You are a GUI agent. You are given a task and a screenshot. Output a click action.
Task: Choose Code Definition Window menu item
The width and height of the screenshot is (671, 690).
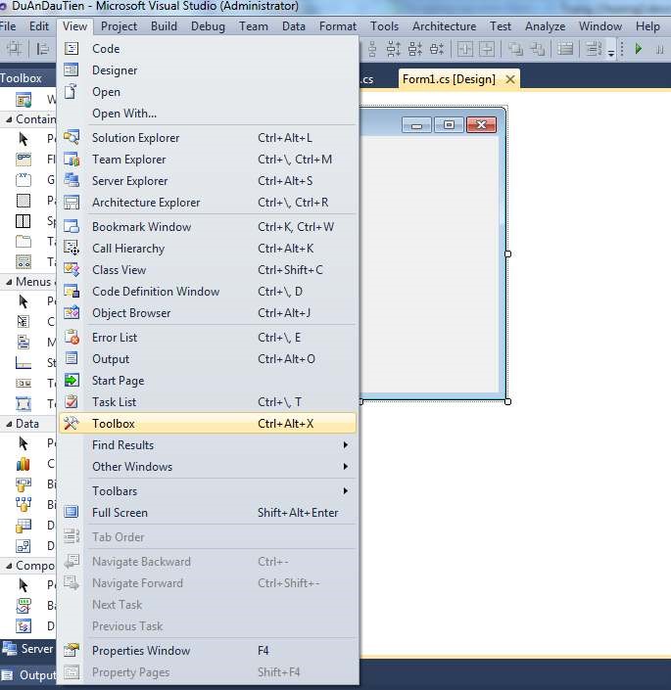(156, 292)
